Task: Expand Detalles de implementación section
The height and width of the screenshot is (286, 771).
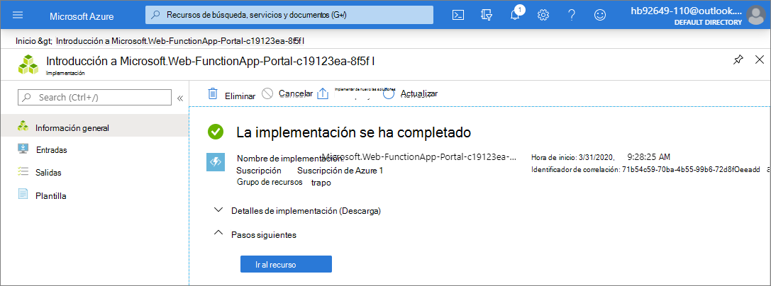Action: (x=218, y=210)
